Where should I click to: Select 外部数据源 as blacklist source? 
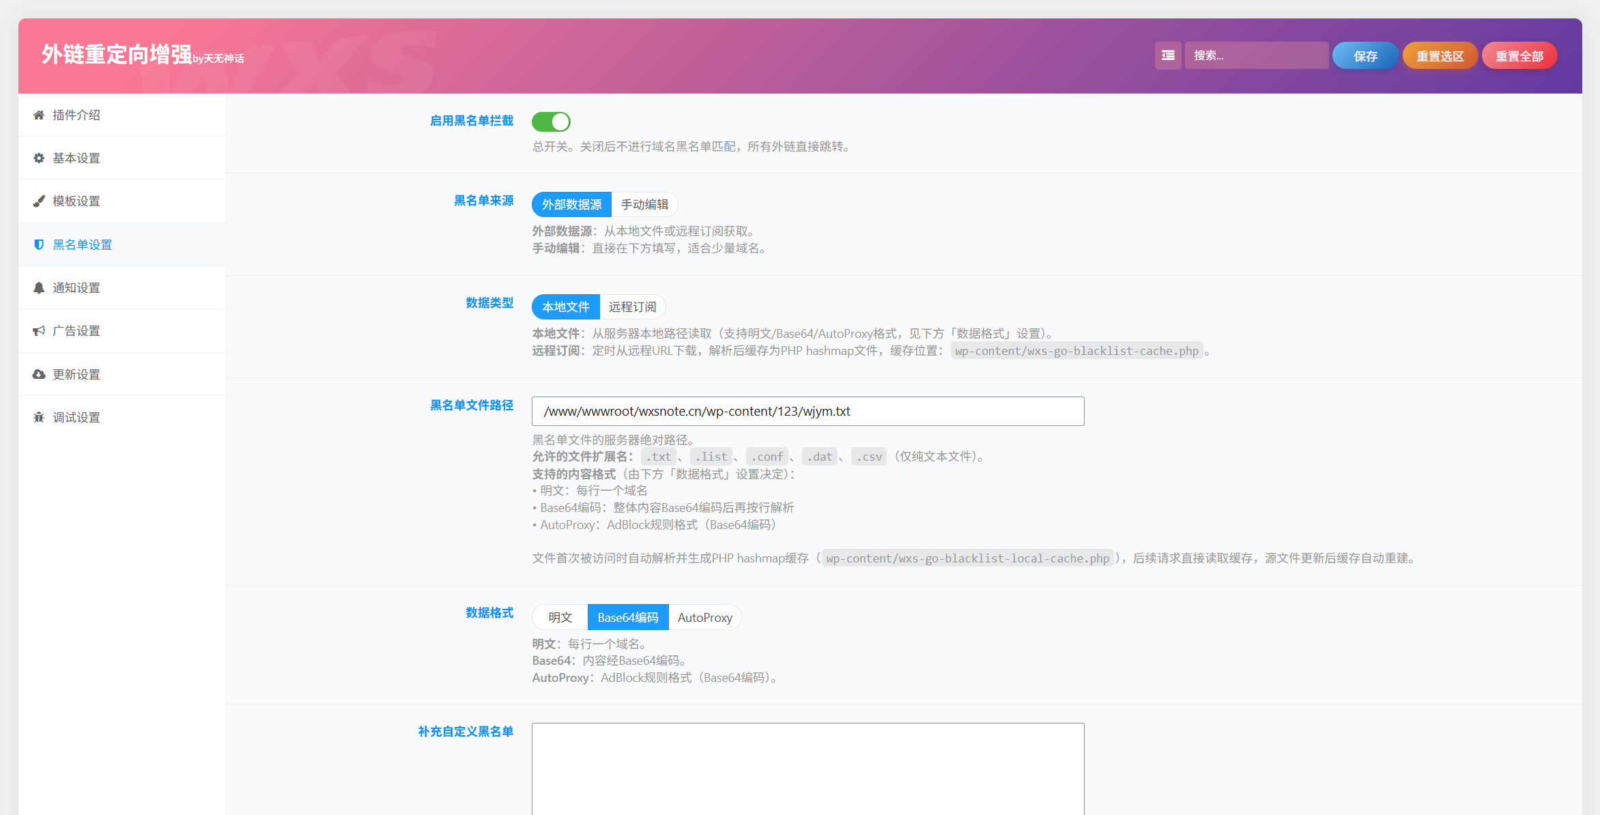571,204
